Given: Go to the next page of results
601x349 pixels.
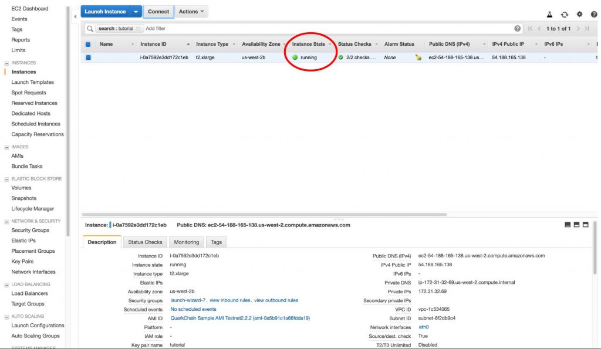Looking at the screenshot, I should [578, 28].
